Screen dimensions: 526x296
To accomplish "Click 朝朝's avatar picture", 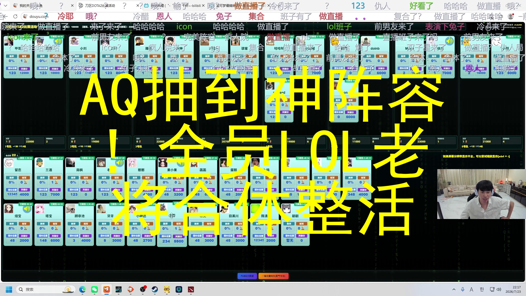I will [x=286, y=209].
